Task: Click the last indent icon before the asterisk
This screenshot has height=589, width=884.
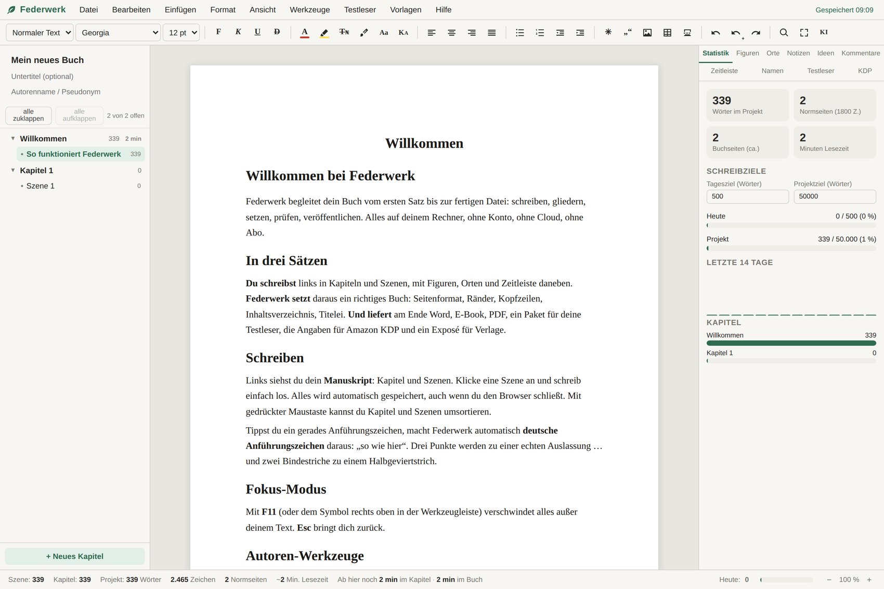Action: tap(580, 32)
